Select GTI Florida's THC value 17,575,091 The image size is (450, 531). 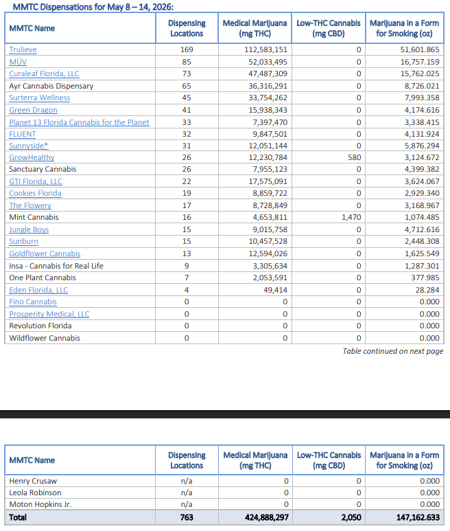coord(268,181)
